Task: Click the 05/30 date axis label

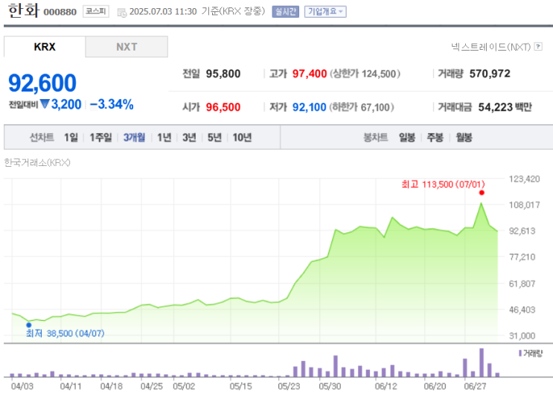Action: [x=330, y=386]
